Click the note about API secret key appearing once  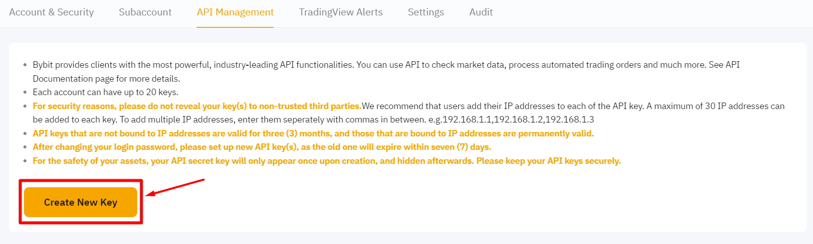pyautogui.click(x=327, y=161)
